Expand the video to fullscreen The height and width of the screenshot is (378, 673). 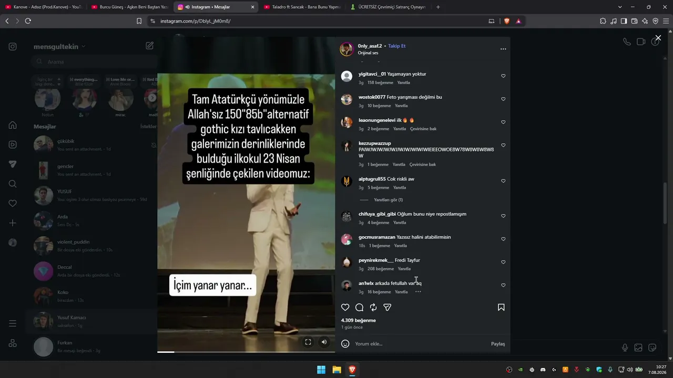tap(308, 342)
